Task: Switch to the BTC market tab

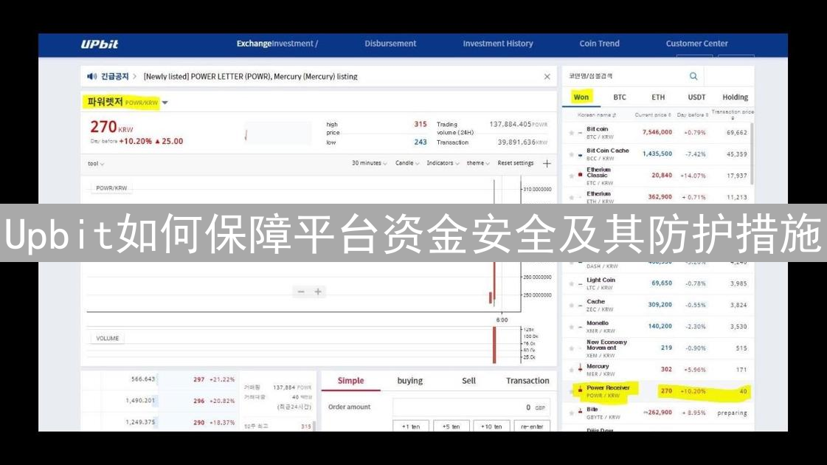Action: pyautogui.click(x=620, y=97)
